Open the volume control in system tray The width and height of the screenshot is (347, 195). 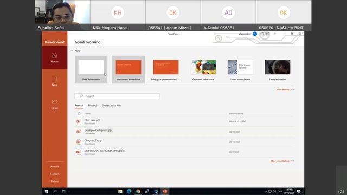(x=274, y=191)
